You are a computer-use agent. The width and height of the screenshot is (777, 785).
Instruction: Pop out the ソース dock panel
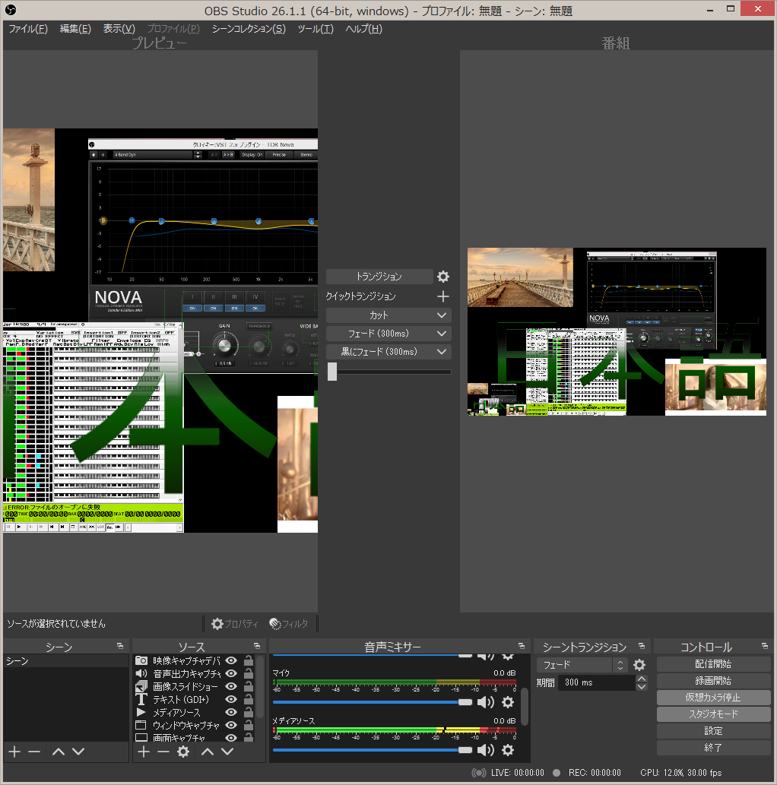pyautogui.click(x=257, y=647)
